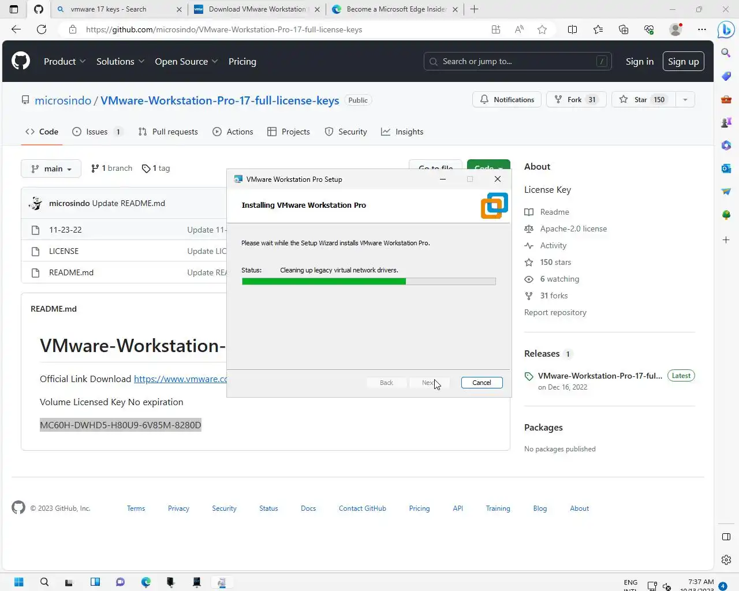Open Microsoft Edge from the taskbar
The image size is (739, 591).
pyautogui.click(x=146, y=582)
